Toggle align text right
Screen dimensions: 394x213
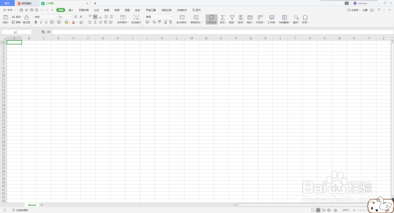coord(100,22)
